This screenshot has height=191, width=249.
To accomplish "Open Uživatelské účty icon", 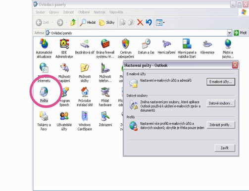I will [x=64, y=121].
